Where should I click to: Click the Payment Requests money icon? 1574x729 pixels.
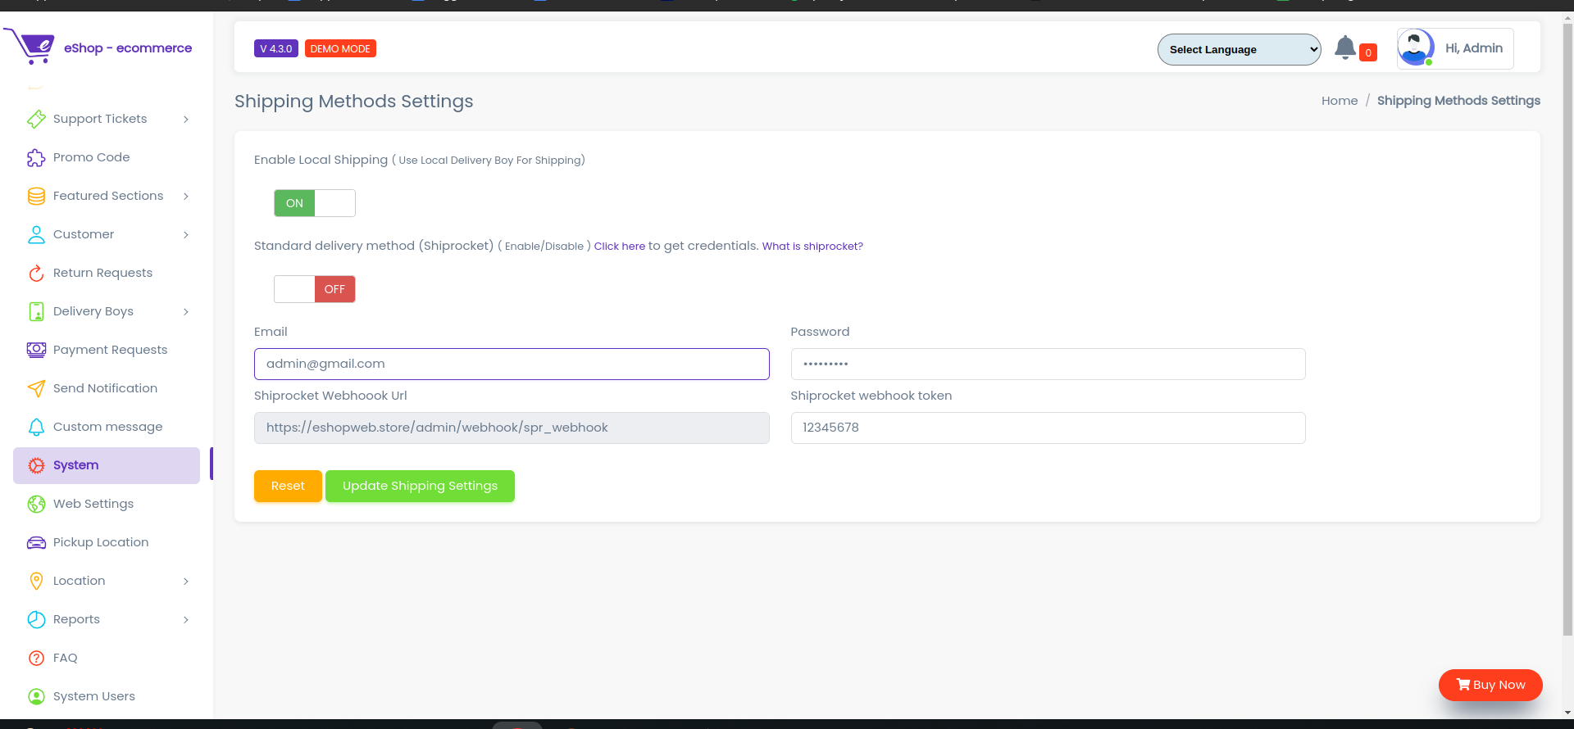pyautogui.click(x=36, y=350)
